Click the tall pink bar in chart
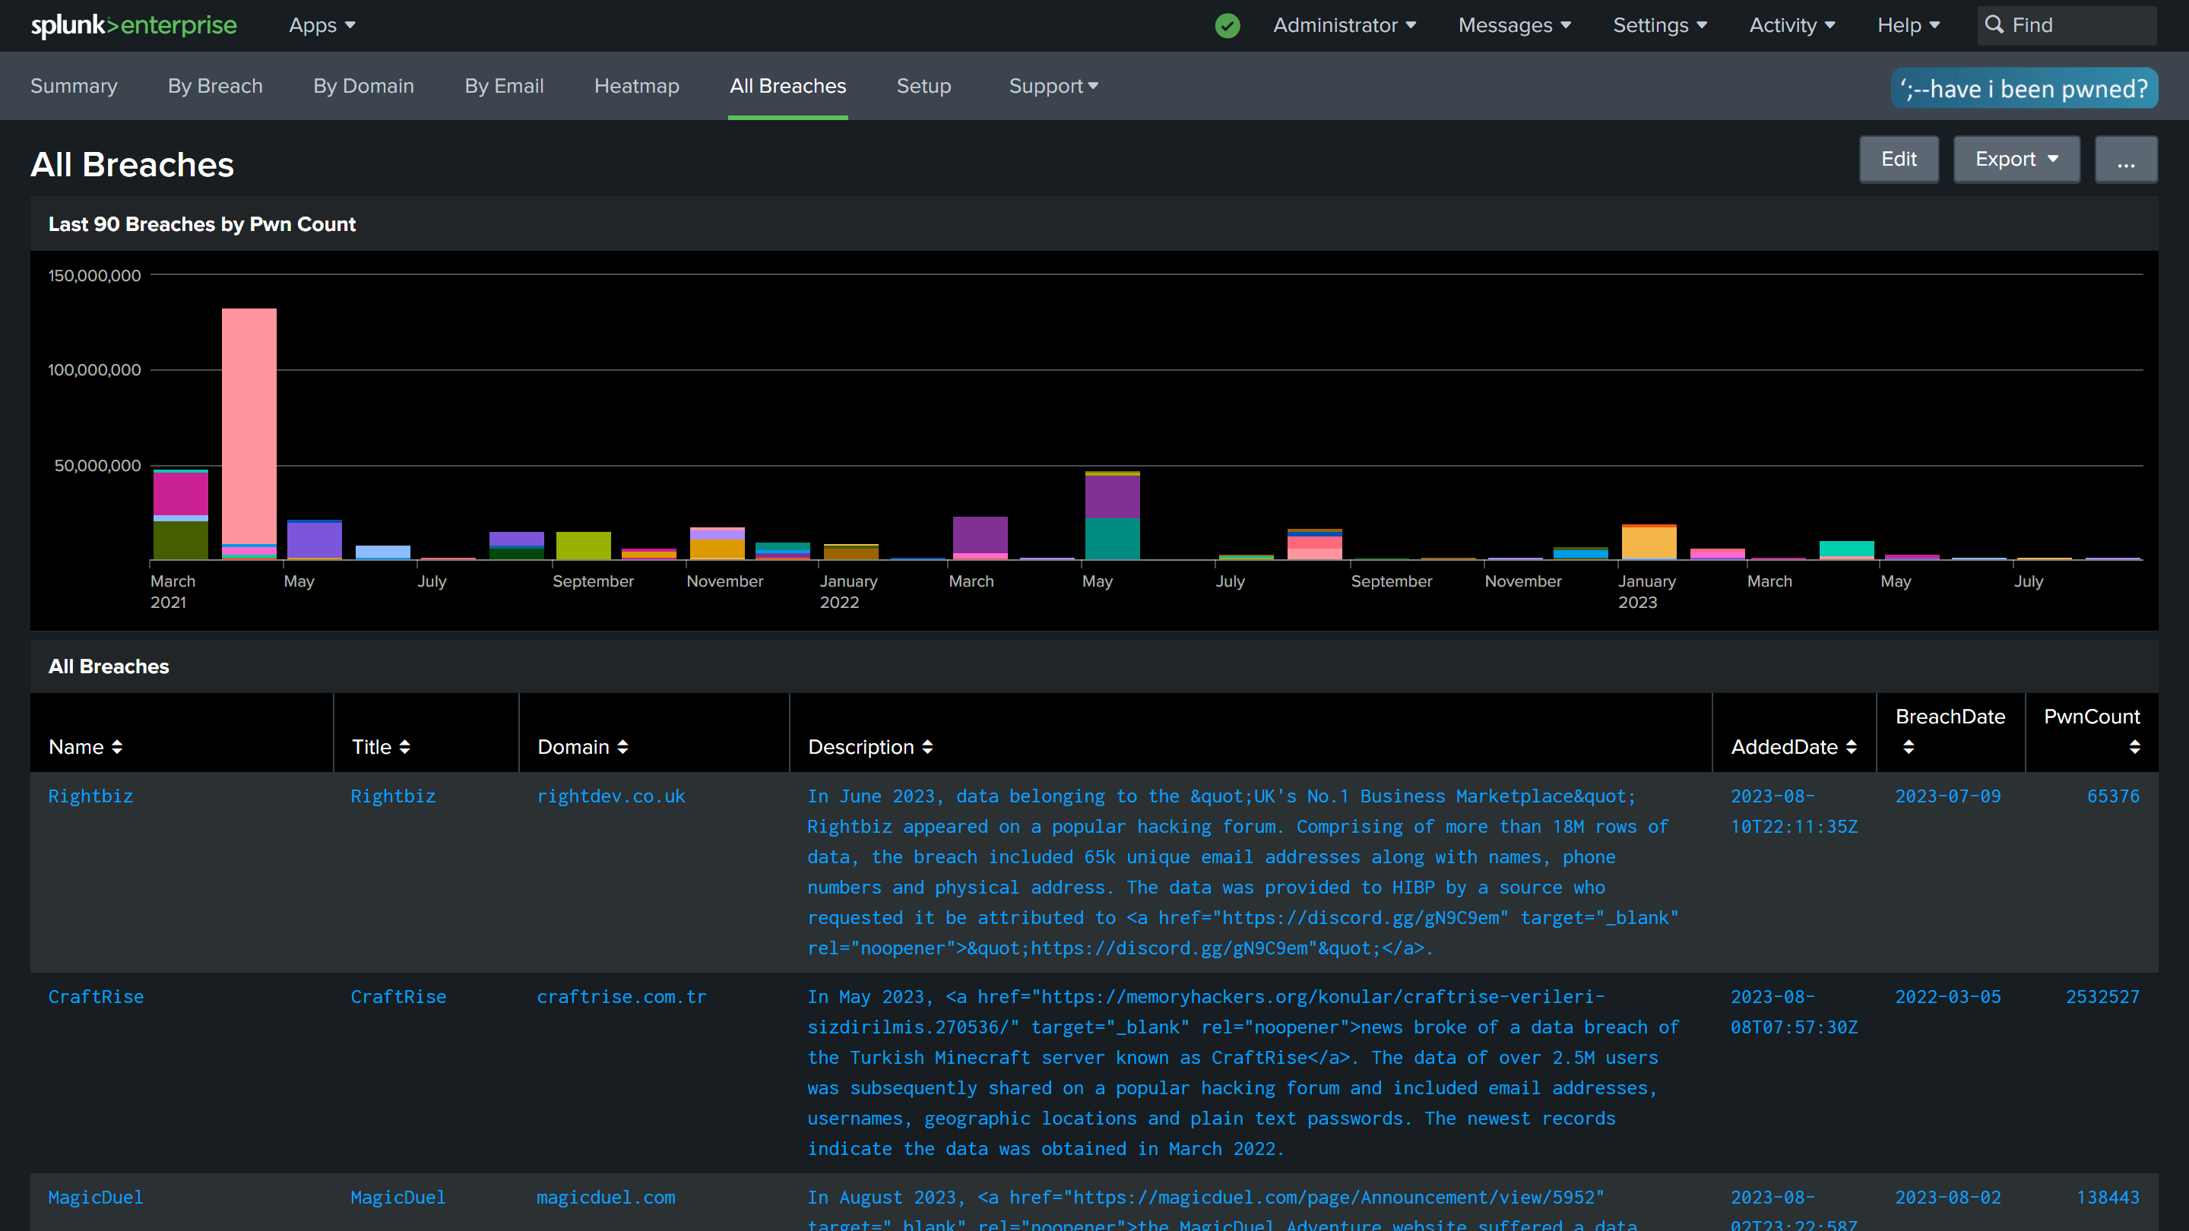2189x1231 pixels. point(249,425)
